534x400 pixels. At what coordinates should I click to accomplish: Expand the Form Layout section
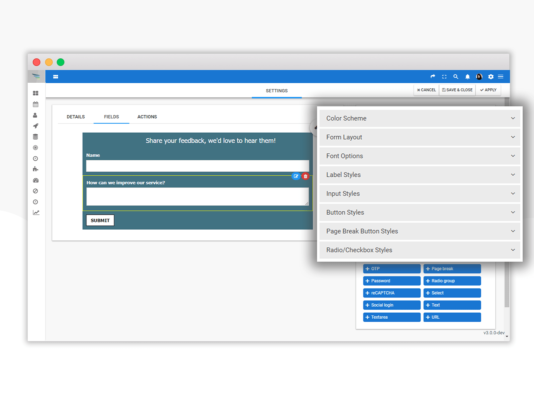[420, 137]
